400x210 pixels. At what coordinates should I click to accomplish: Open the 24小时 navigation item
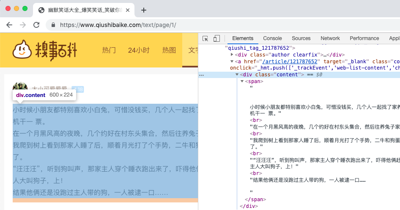point(139,50)
